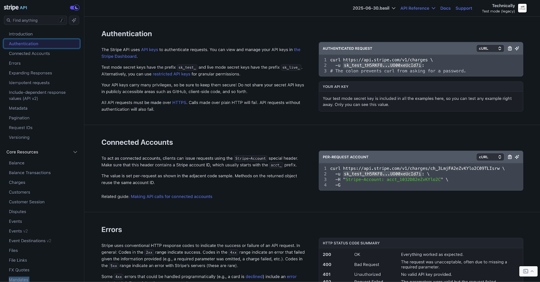Copy the Per-Request Account code sample

pyautogui.click(x=510, y=157)
